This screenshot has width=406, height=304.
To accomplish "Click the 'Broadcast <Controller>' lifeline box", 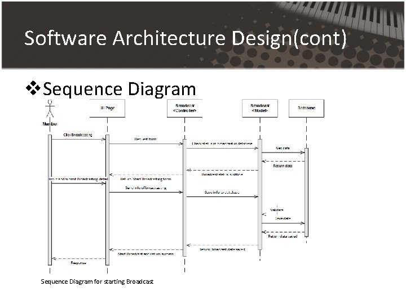I will (184, 108).
